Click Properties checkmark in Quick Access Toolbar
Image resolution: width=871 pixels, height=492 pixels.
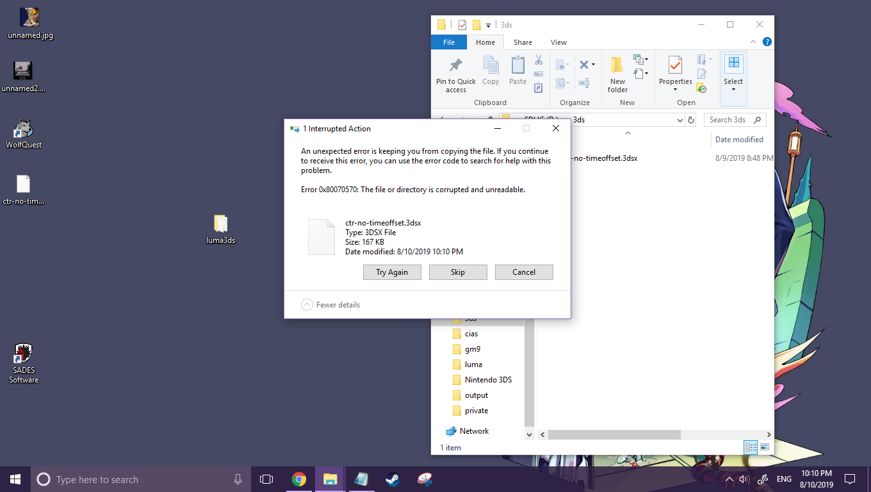[x=462, y=25]
